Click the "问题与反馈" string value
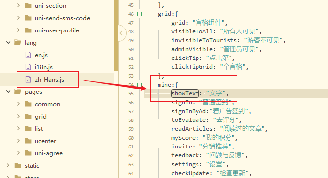This screenshot has height=178, width=328. (x=225, y=155)
